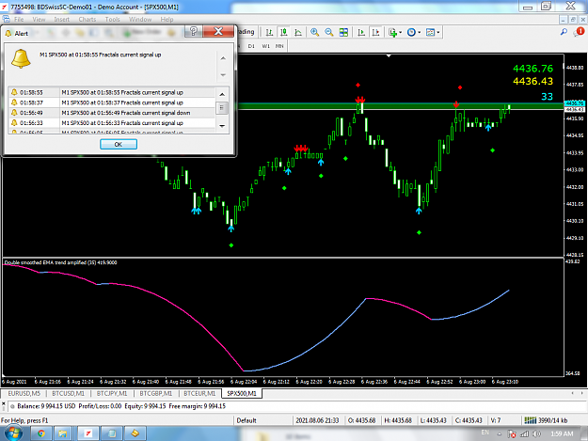
Task: Expand the periods dropdown arrow
Action: (x=419, y=33)
